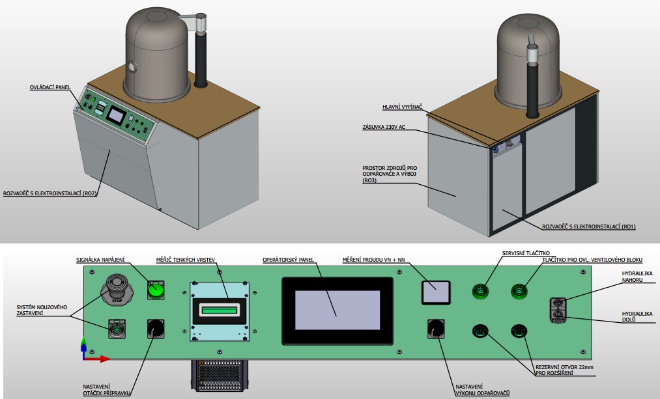
Task: Toggle the emergency system reset switch below STOP
Action: tap(117, 328)
